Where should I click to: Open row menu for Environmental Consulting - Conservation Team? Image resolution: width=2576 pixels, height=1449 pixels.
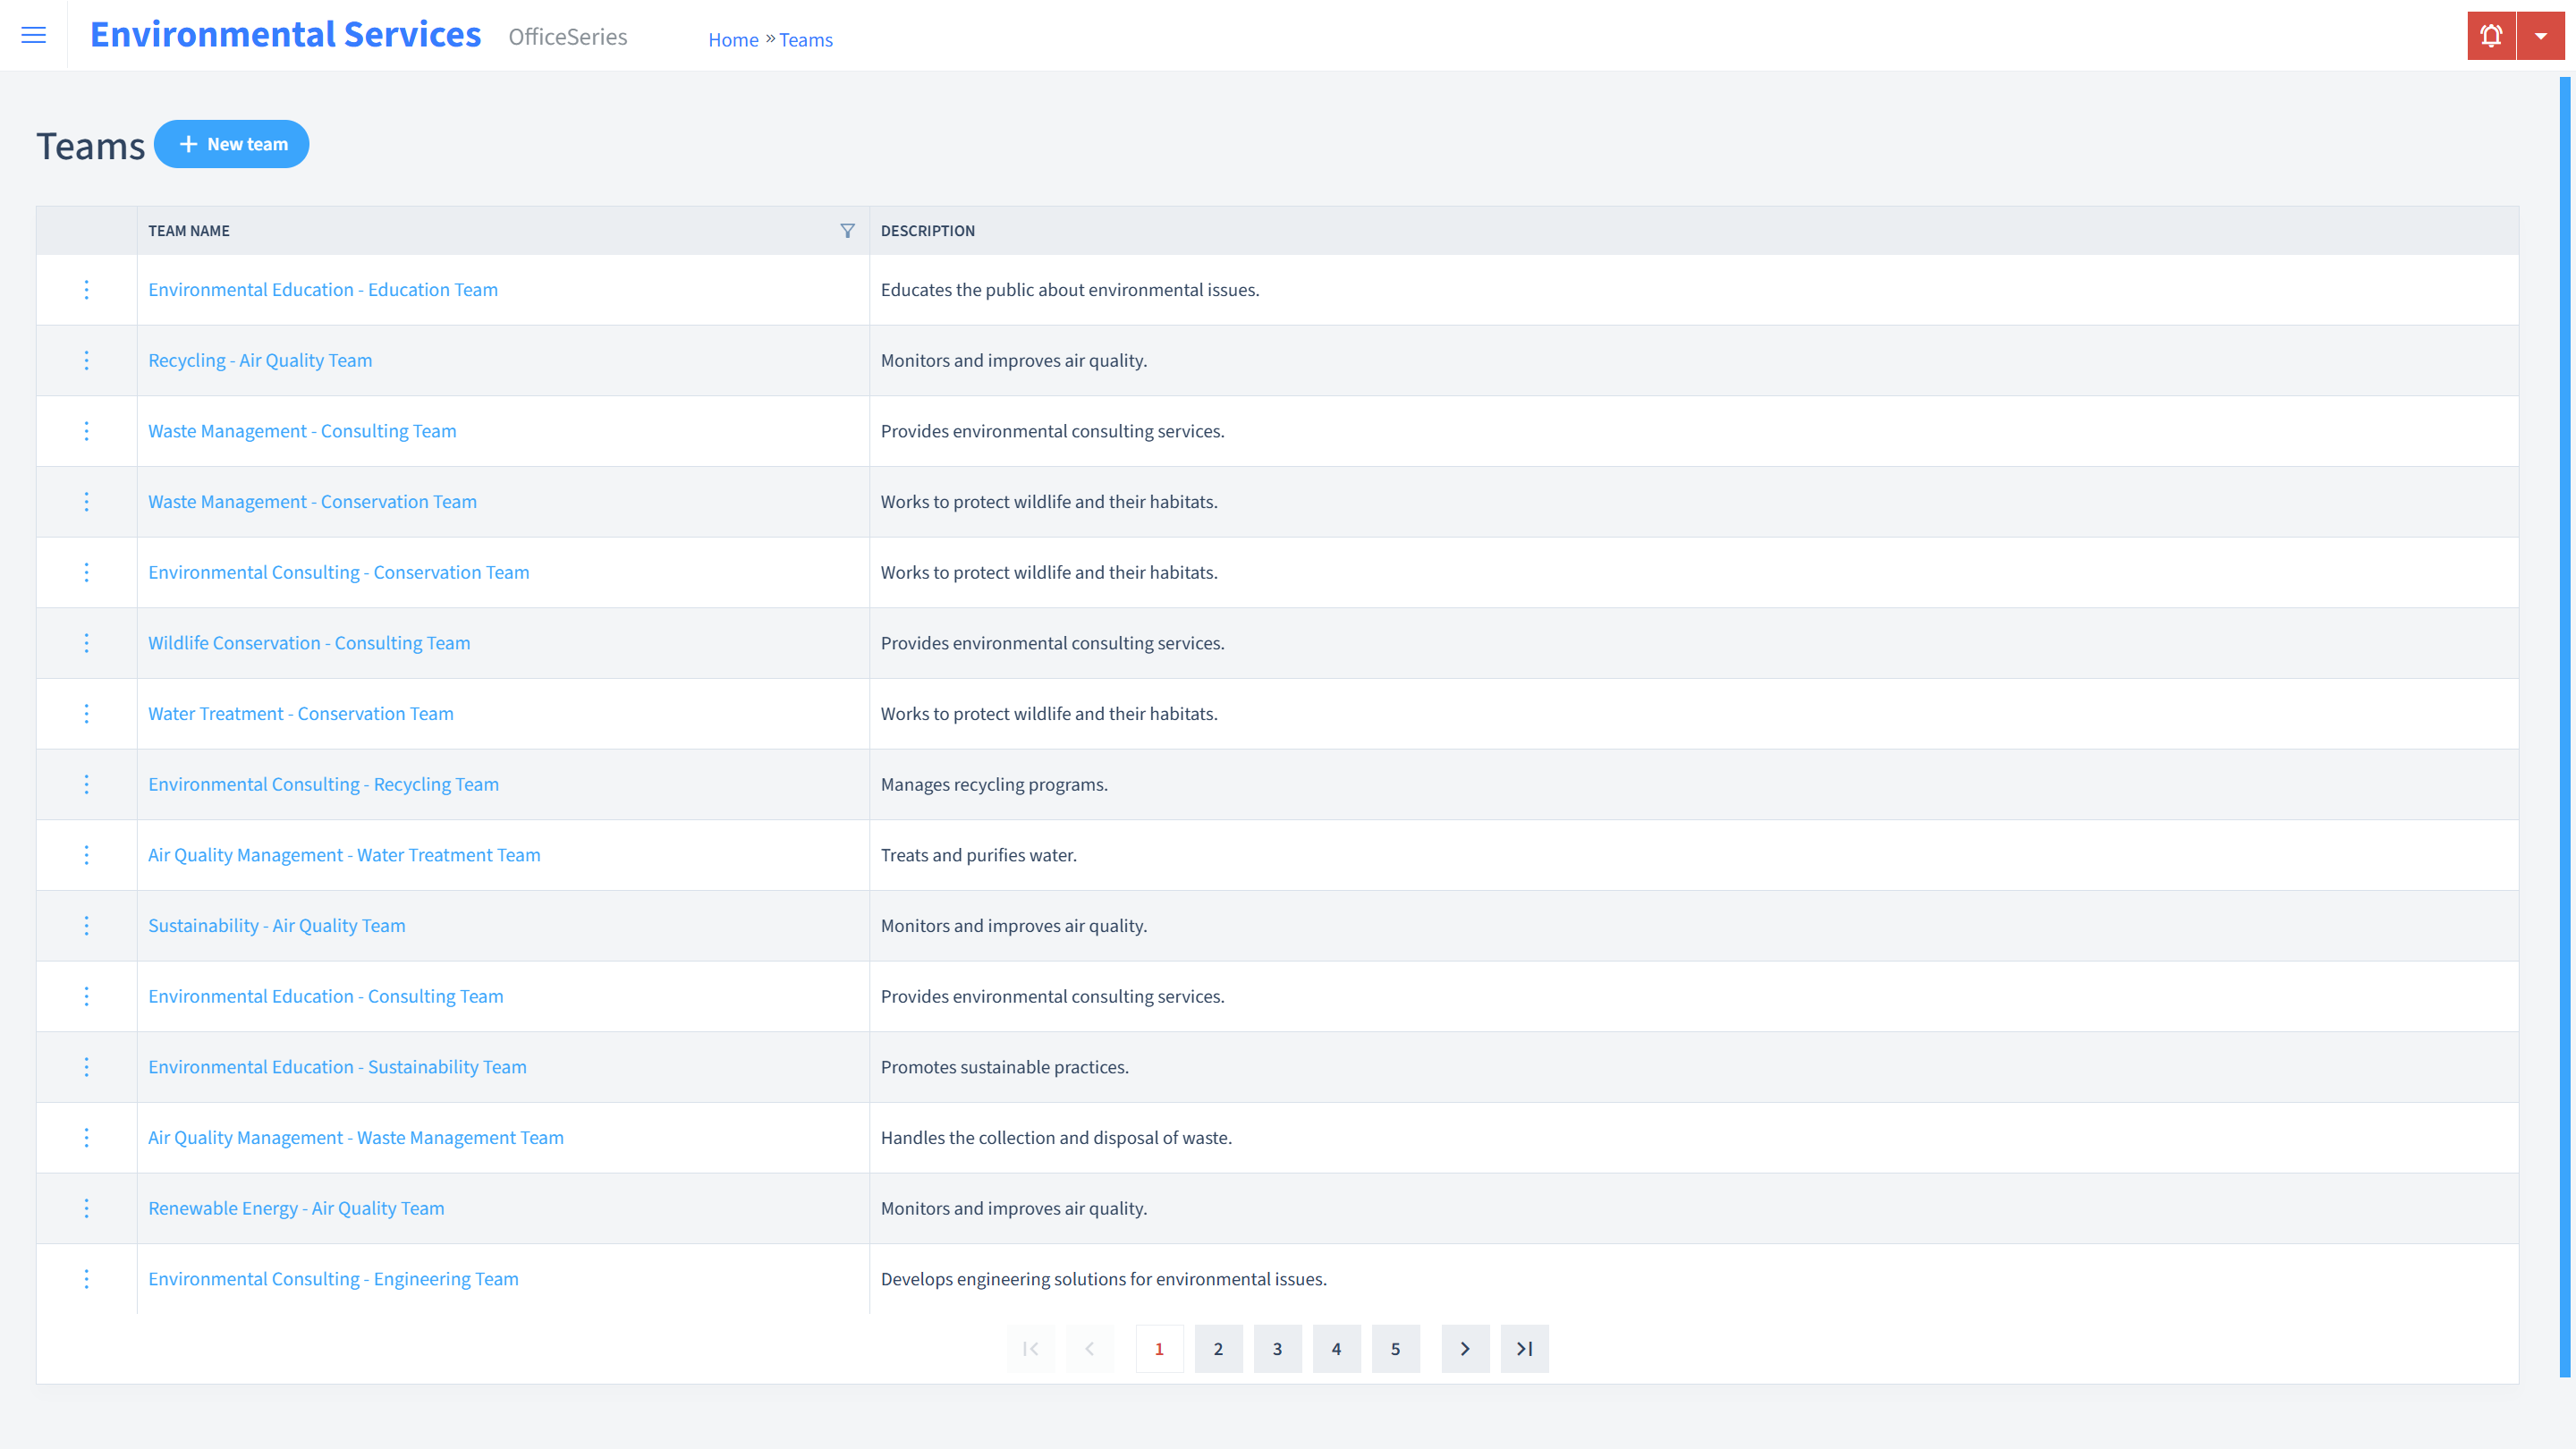[x=87, y=572]
